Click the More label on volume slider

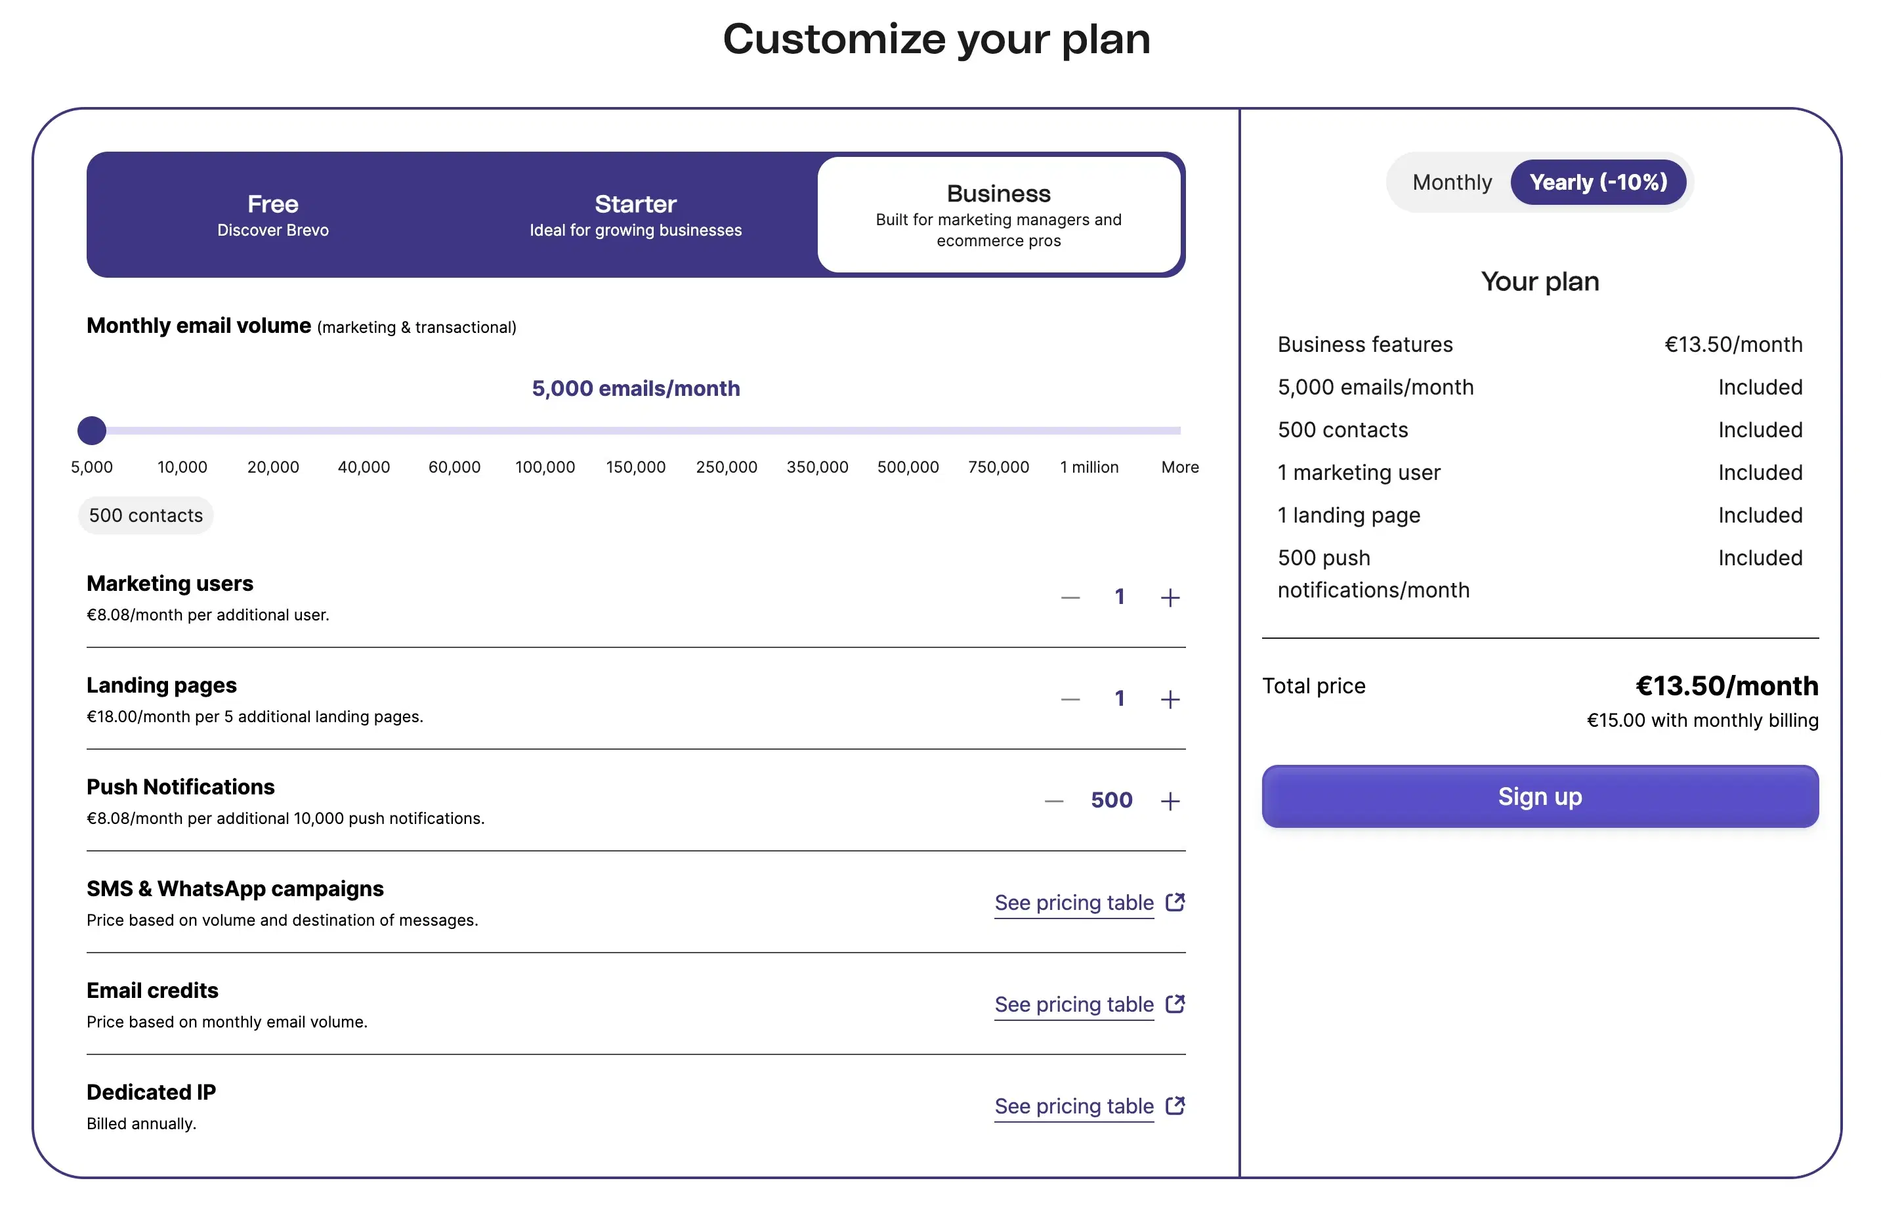(x=1179, y=467)
